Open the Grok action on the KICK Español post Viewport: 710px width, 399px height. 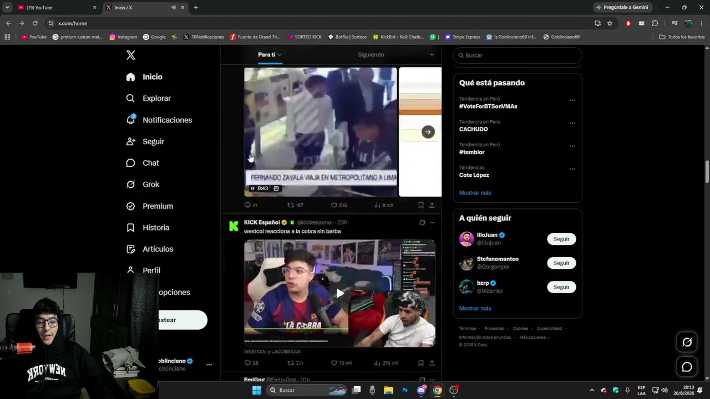[x=422, y=223]
